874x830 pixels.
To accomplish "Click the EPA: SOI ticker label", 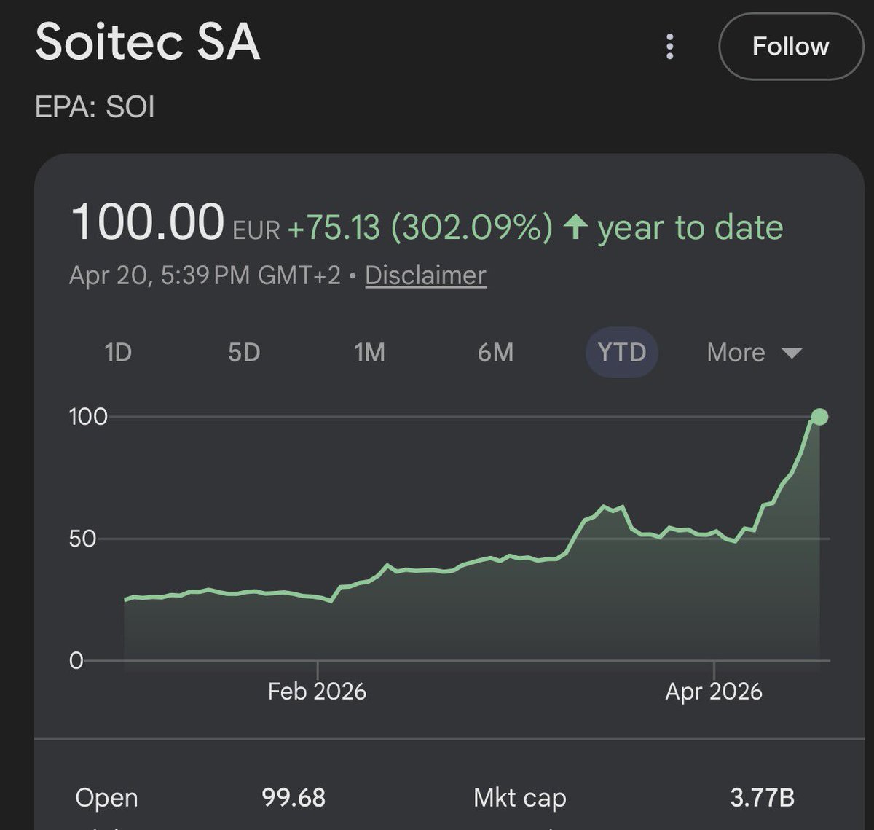I will 95,107.
